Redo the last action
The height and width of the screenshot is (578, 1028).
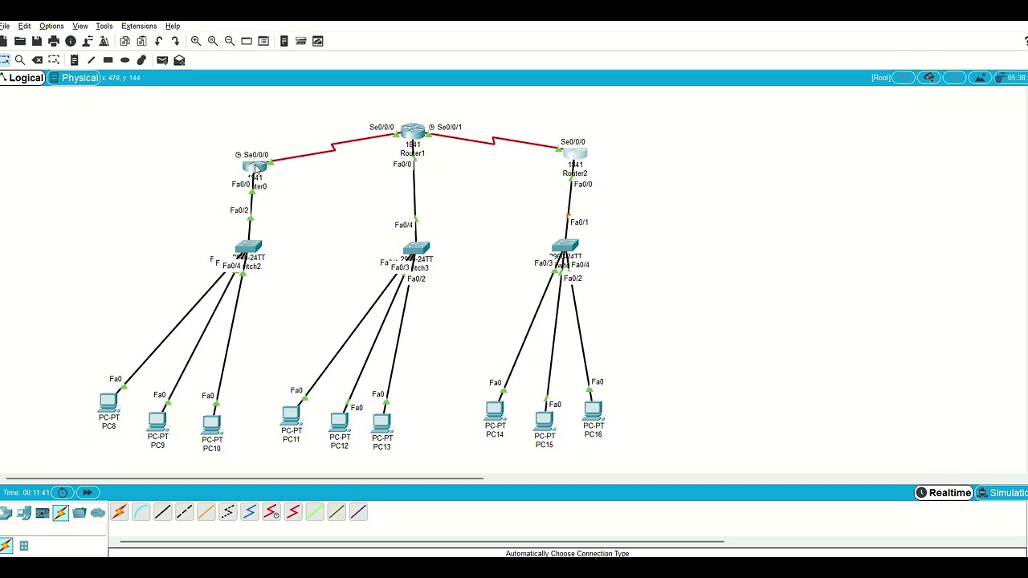[x=175, y=41]
